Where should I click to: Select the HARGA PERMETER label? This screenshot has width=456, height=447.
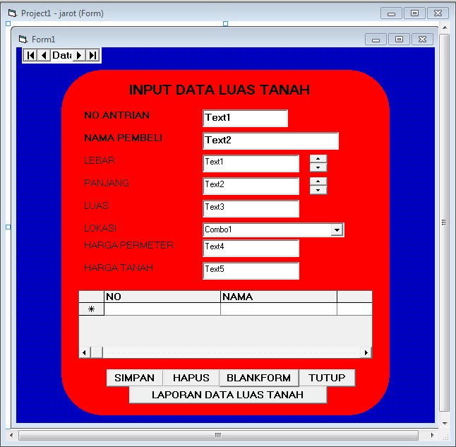pyautogui.click(x=129, y=245)
